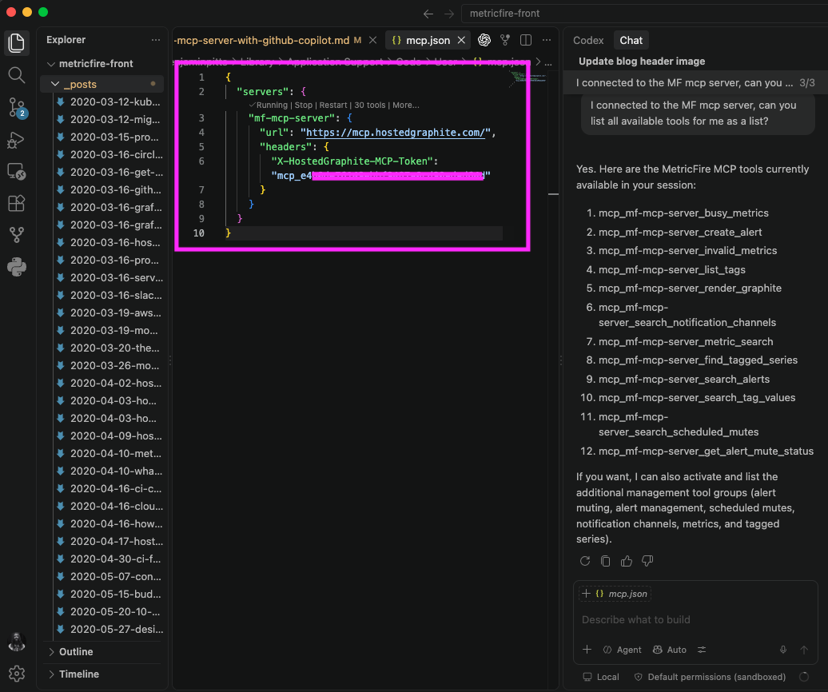Expand the breadcrumb chevron after mcp.json
This screenshot has width=828, height=692.
(538, 62)
